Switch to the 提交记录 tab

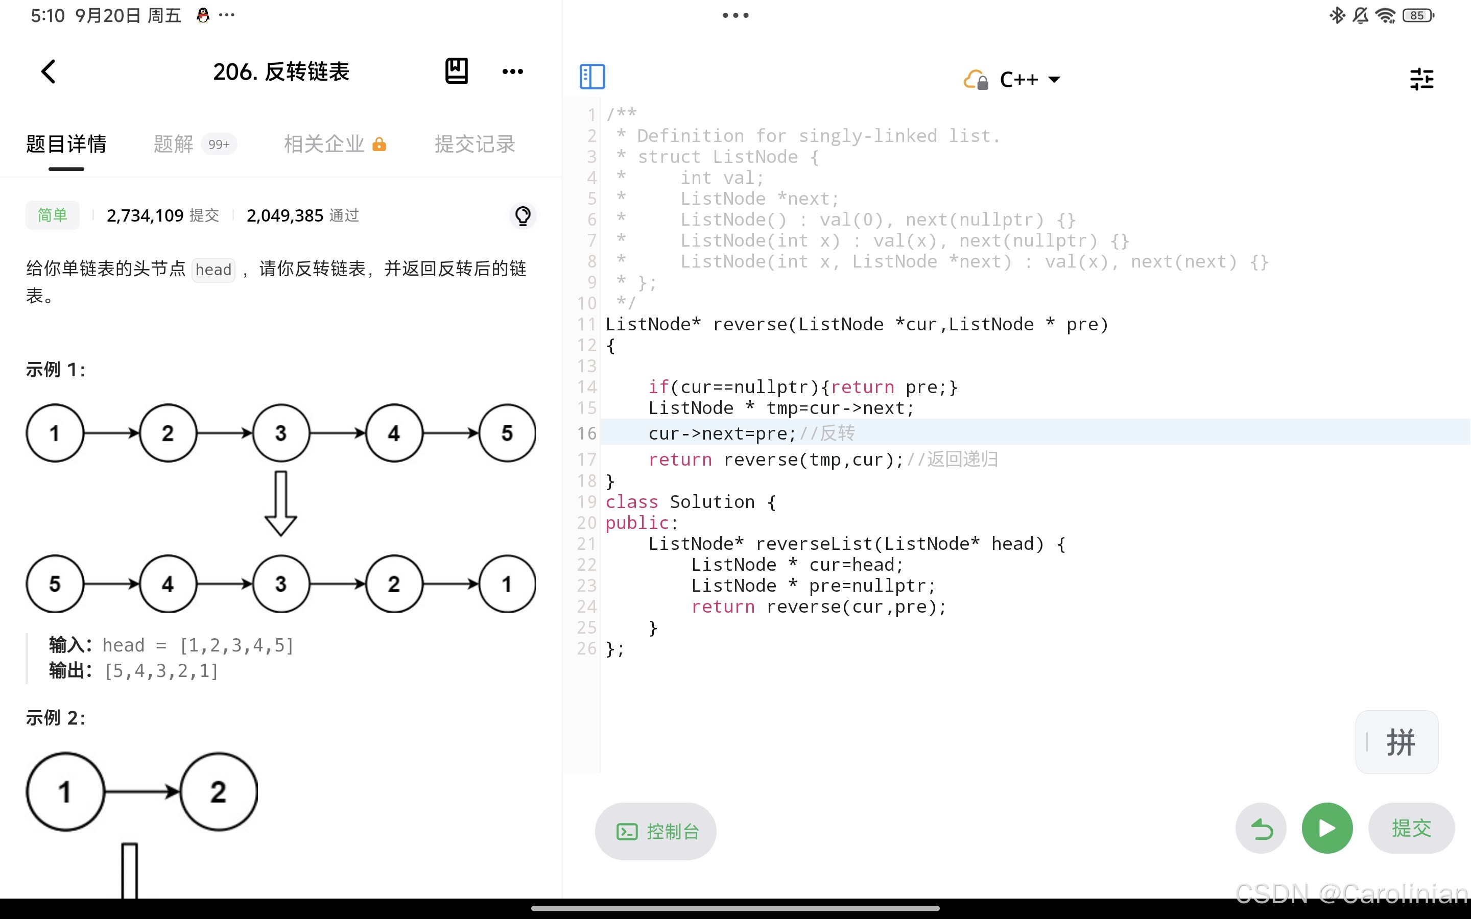(x=474, y=144)
